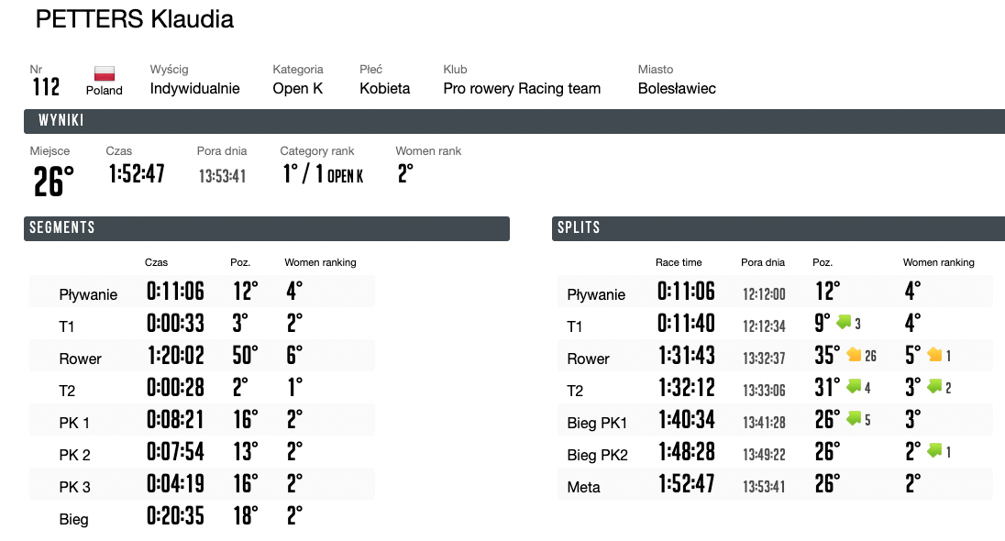Screen dimensions: 1005x541
Task: Click club name Pro rowery Racing team
Action: (x=522, y=88)
